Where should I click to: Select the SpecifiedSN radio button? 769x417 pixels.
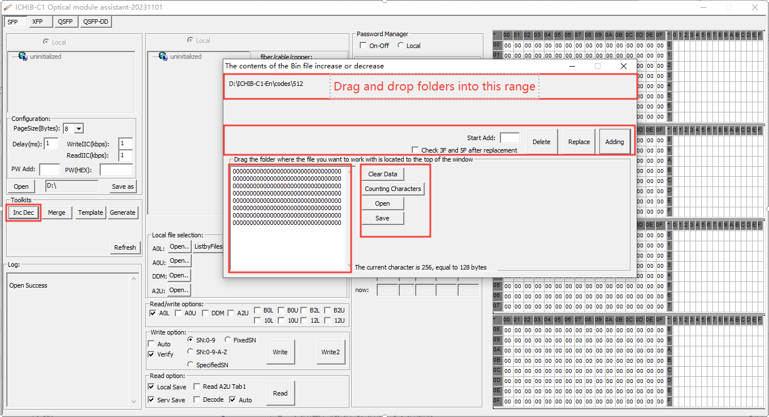point(191,364)
